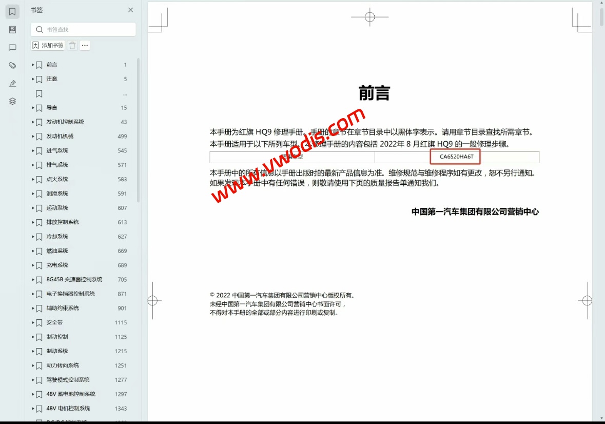This screenshot has height=424, width=605.
Task: Expand the 发动机控制系统 bookmark arrow
Action: [x=33, y=122]
